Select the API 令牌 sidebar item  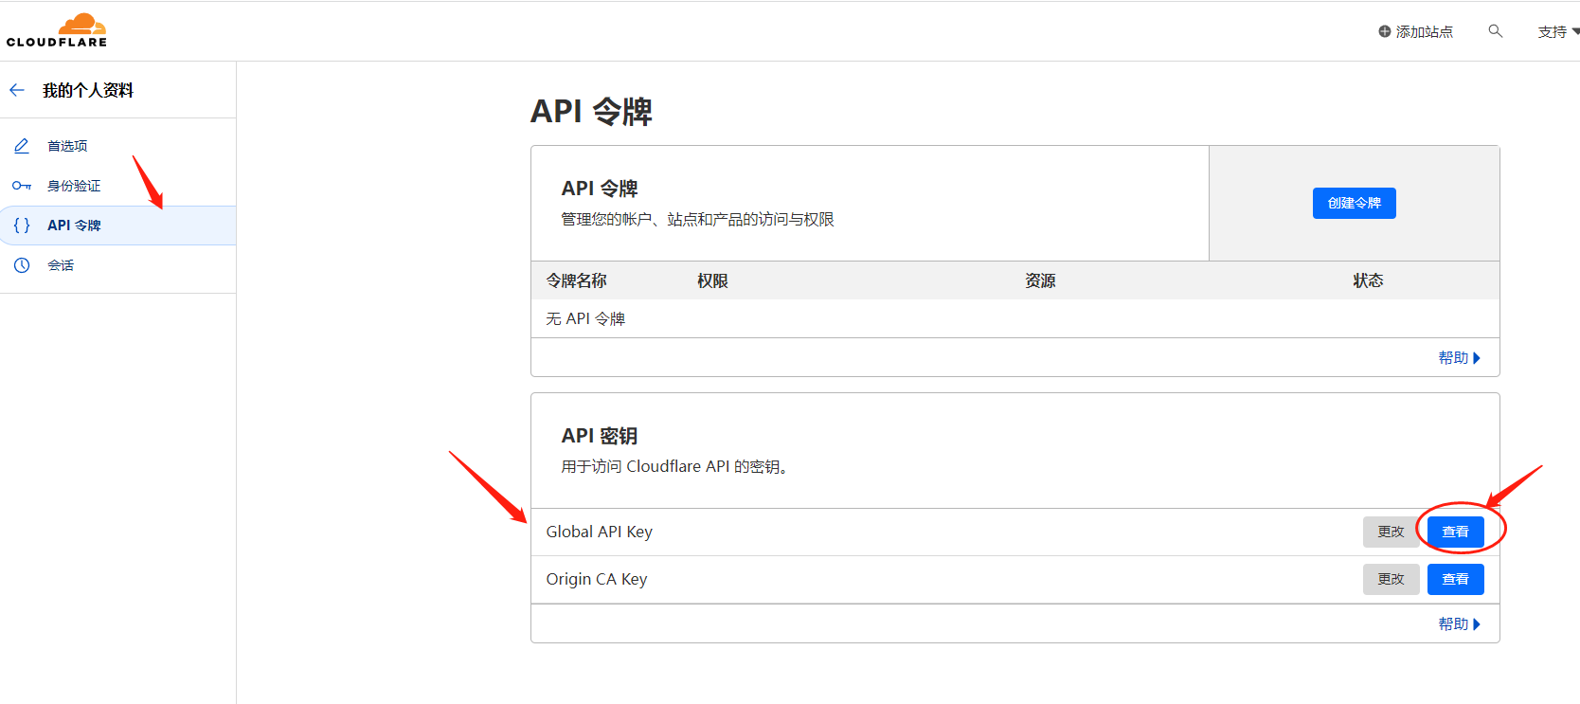[117, 226]
